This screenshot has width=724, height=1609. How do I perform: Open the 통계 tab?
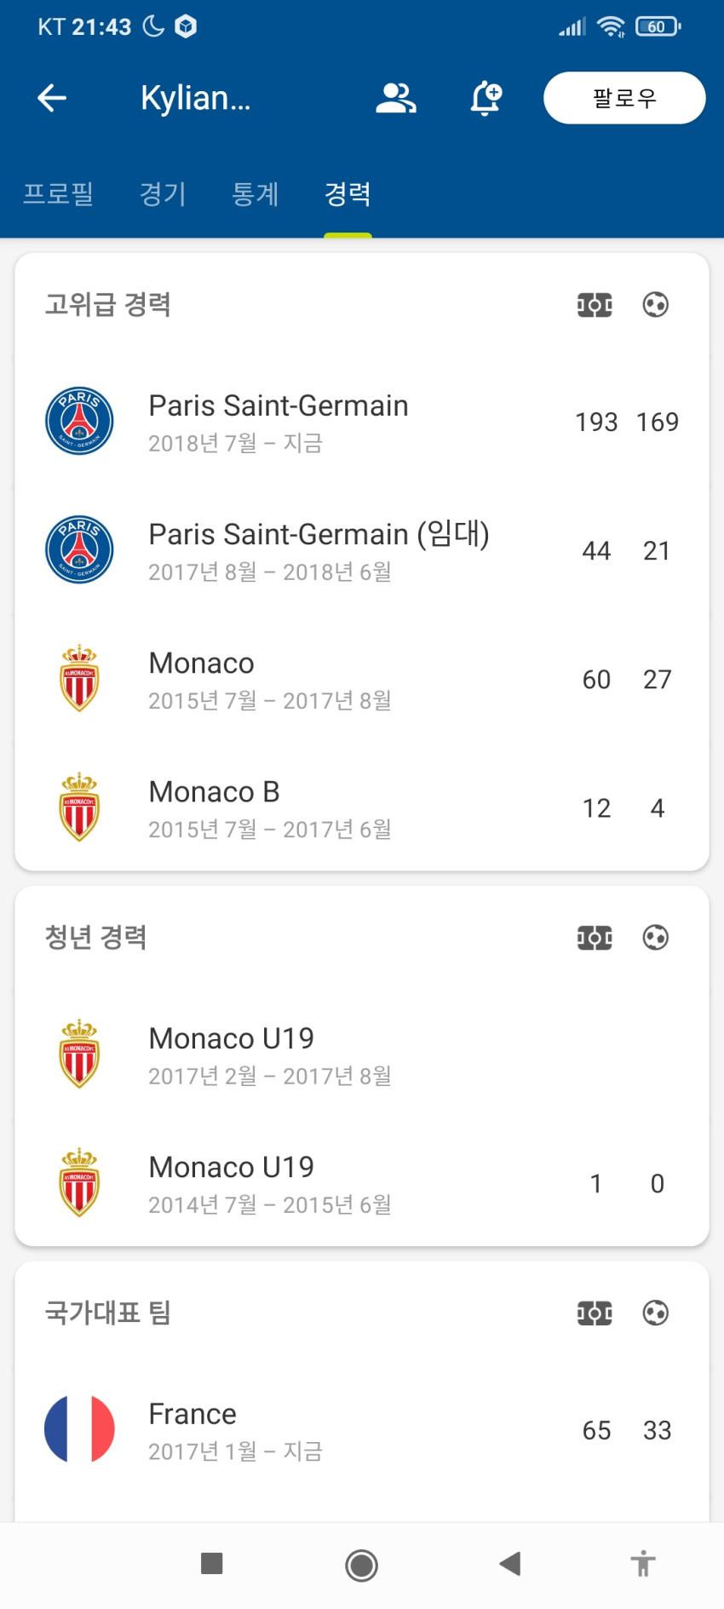(x=256, y=193)
